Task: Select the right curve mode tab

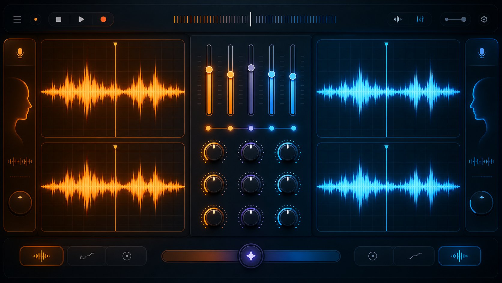Action: tap(414, 256)
